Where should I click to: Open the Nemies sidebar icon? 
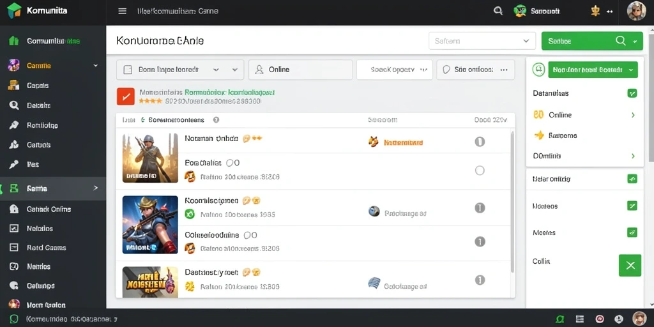point(14,266)
